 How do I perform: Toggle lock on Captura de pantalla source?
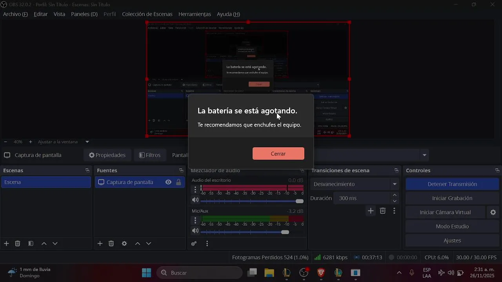[x=178, y=182]
